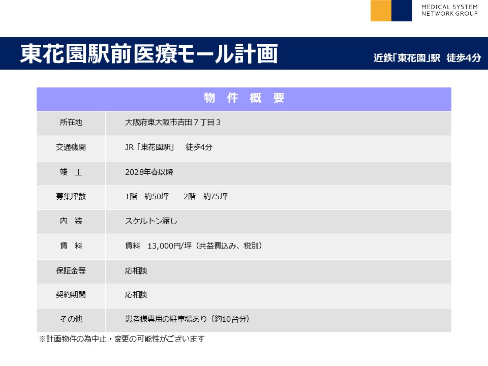Click the rent value 13,000円/坪
Image resolution: width=488 pixels, height=366 pixels.
tap(169, 246)
